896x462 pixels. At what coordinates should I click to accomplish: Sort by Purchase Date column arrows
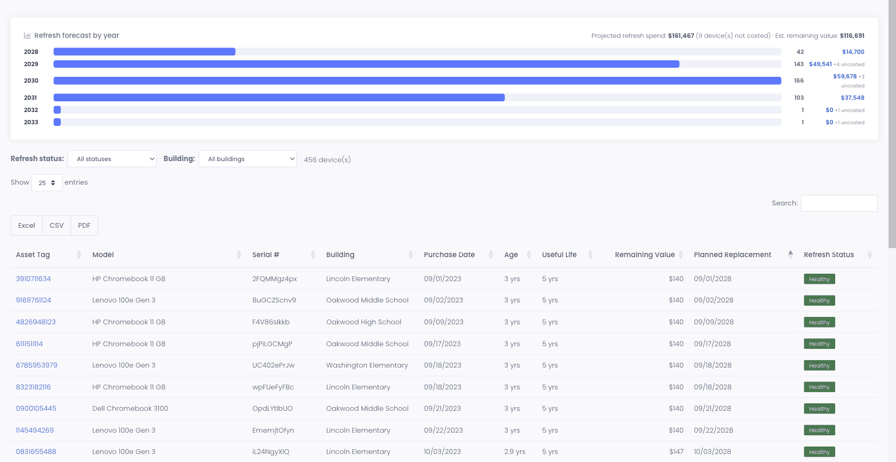[491, 255]
